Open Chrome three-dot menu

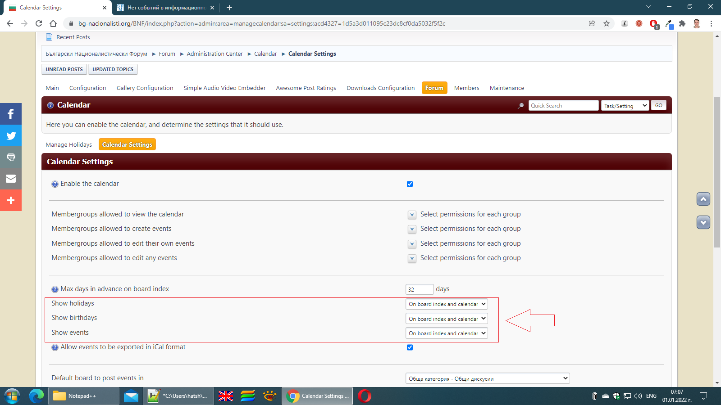(x=711, y=23)
